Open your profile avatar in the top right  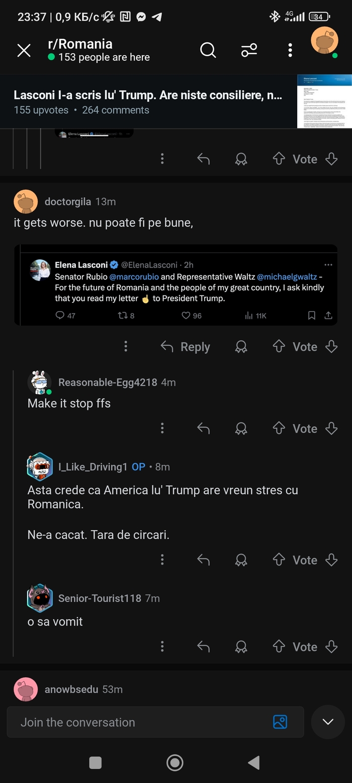click(324, 41)
